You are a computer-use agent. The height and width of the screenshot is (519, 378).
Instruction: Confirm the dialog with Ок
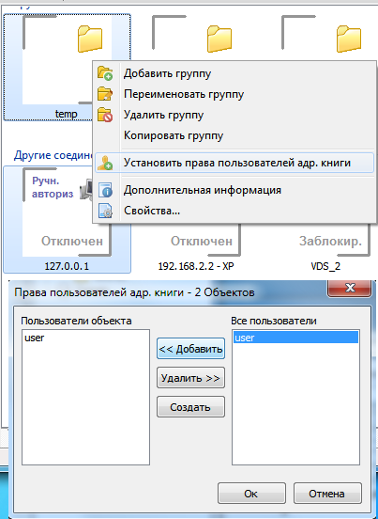tap(251, 494)
